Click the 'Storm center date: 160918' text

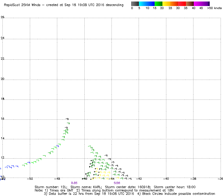point(128,187)
